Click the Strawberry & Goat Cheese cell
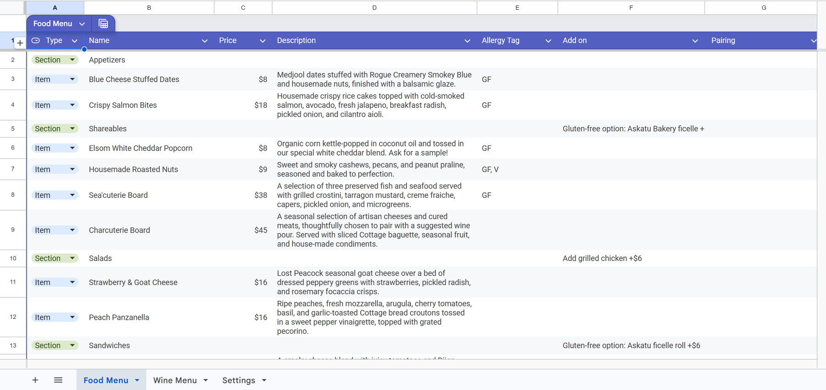 tap(149, 282)
